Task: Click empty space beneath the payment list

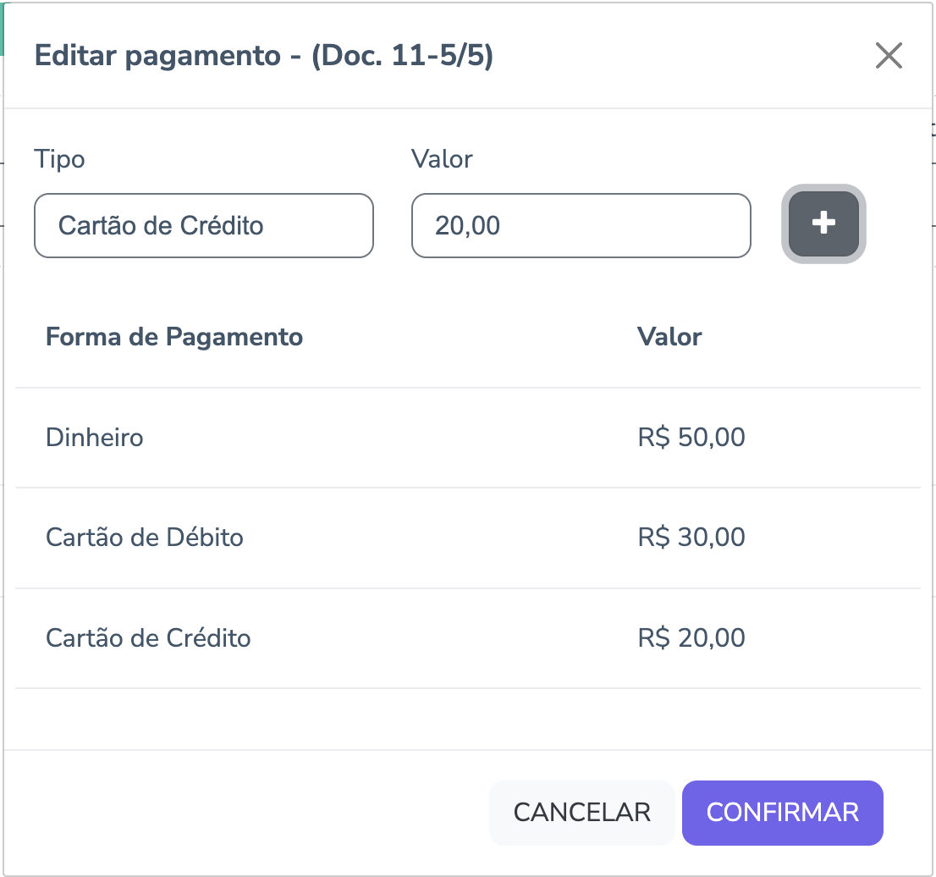Action: (465, 719)
